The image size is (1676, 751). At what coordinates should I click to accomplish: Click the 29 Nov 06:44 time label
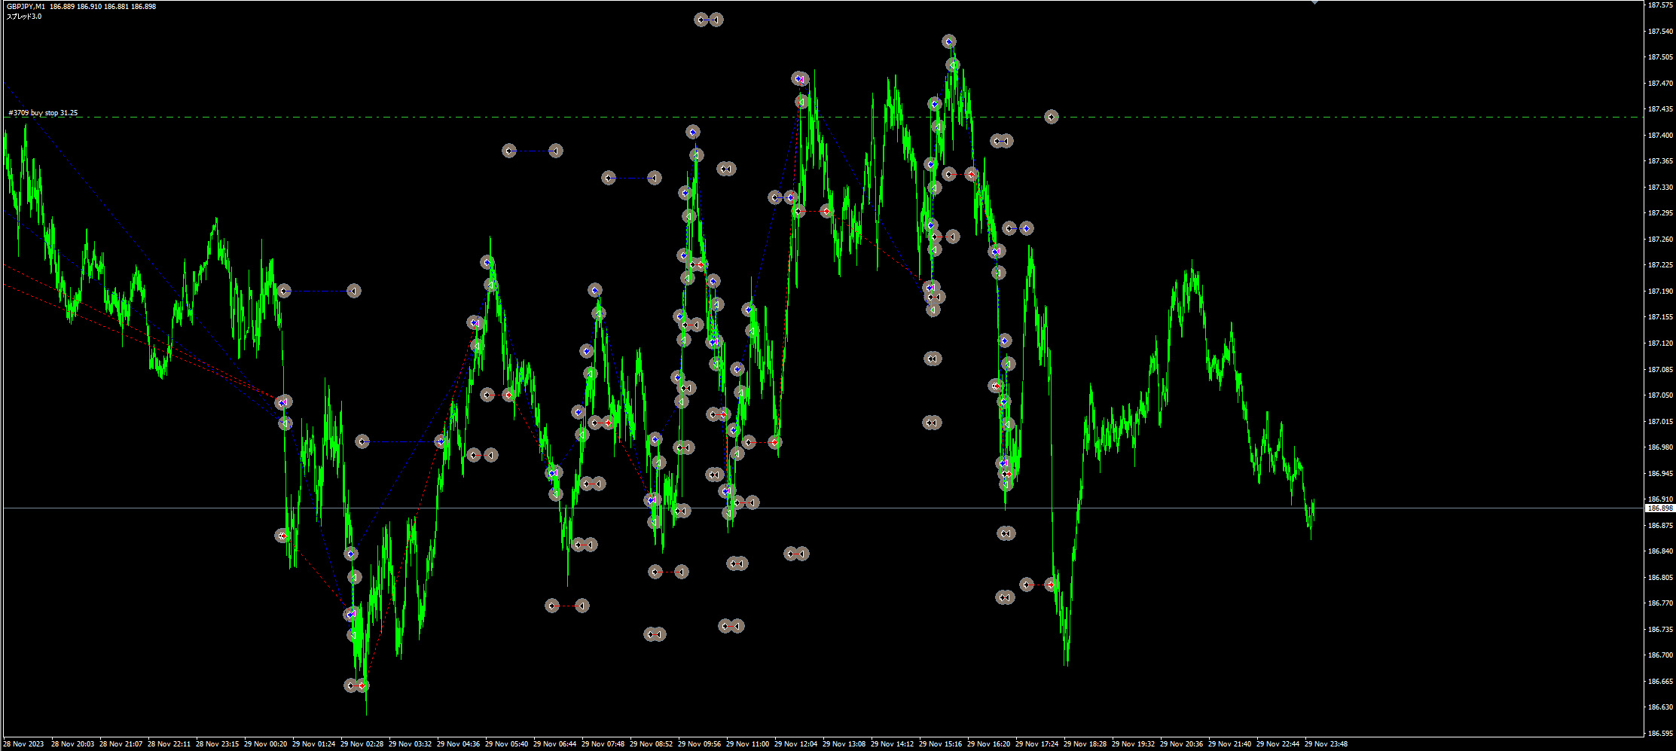click(555, 744)
